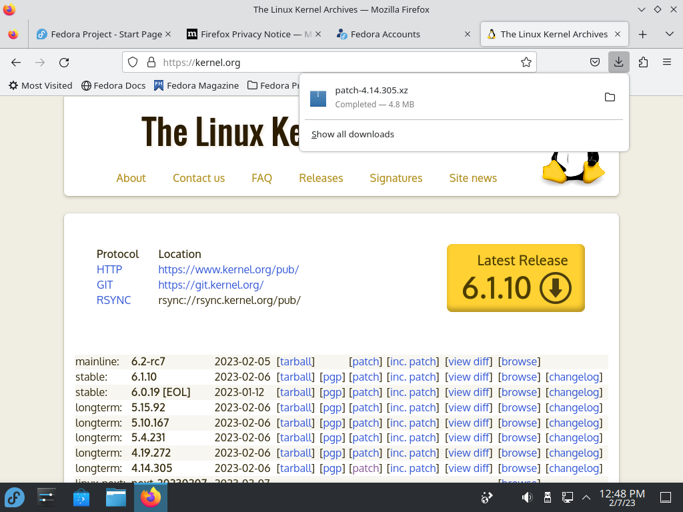Reload the current page
This screenshot has width=683, height=512.
pyautogui.click(x=64, y=63)
